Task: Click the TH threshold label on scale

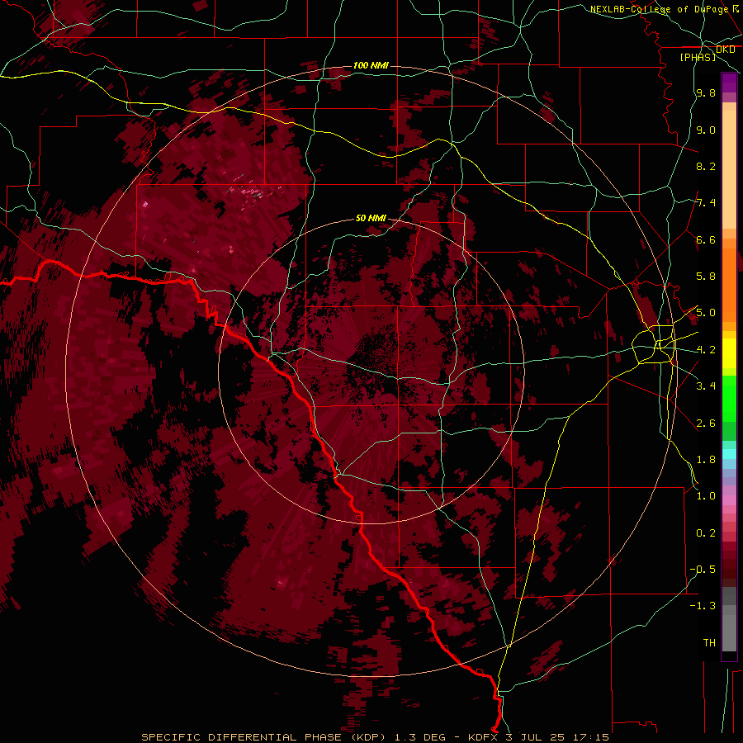Action: (x=709, y=643)
